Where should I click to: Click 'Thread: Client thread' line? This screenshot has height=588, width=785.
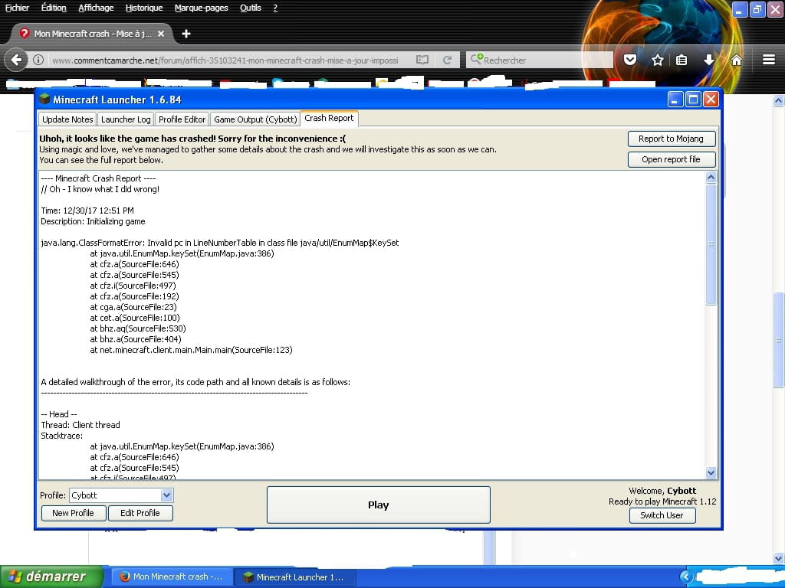point(80,425)
